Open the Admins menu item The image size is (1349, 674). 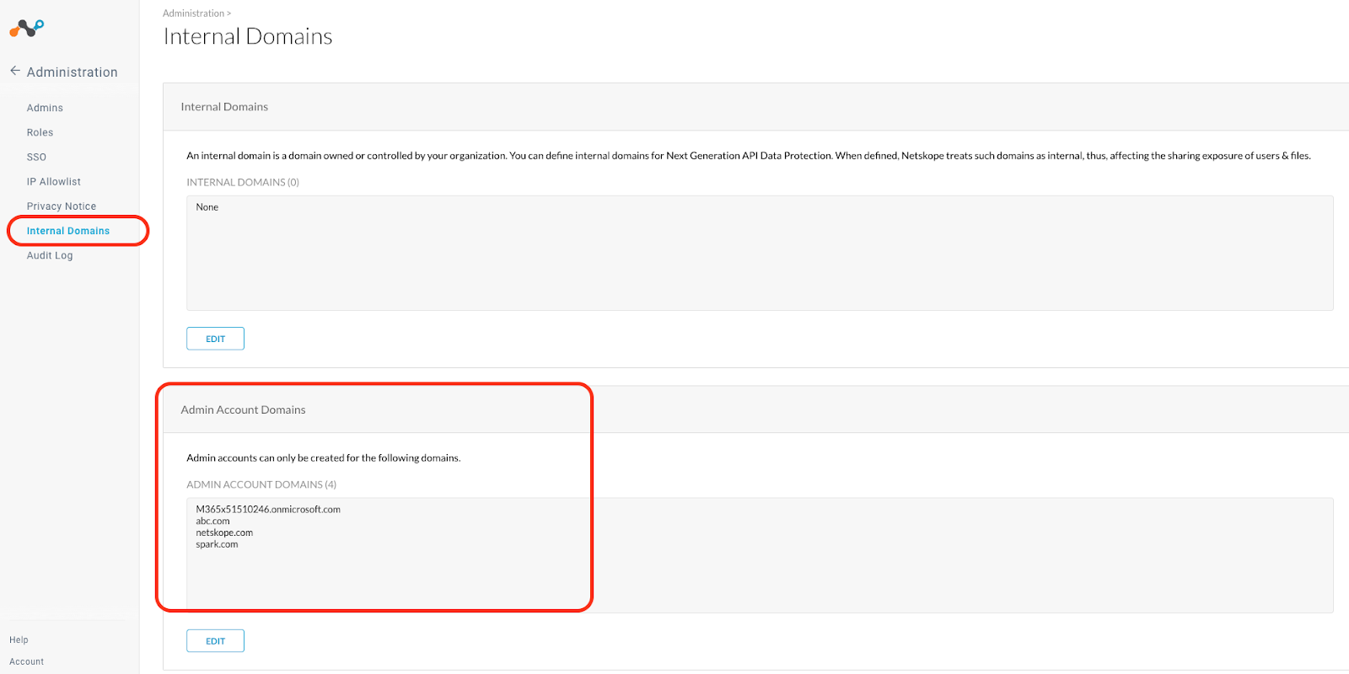[x=45, y=108]
